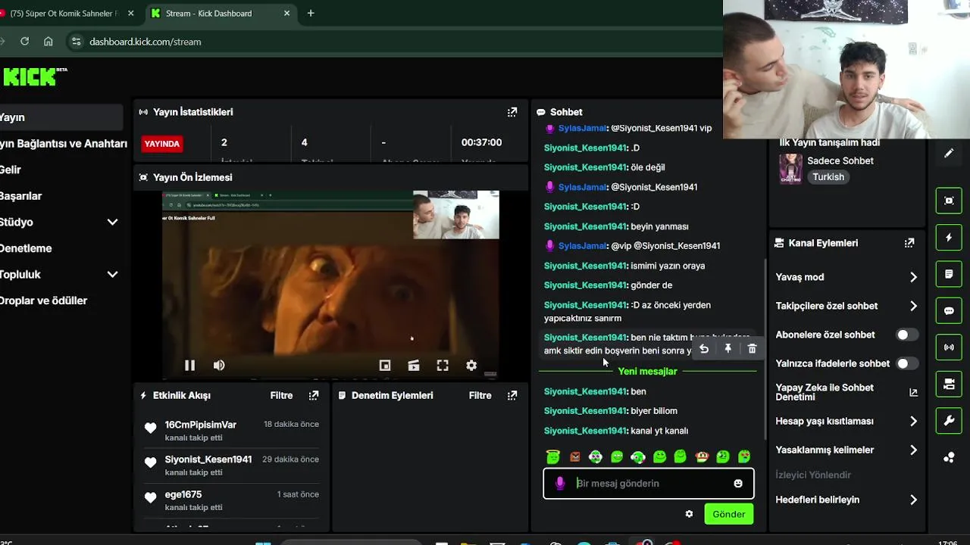
Task: Reload the browser page
Action: pyautogui.click(x=24, y=42)
